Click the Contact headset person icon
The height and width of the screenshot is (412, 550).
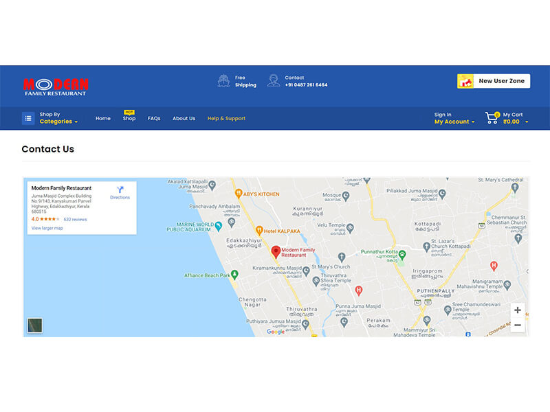click(x=274, y=80)
